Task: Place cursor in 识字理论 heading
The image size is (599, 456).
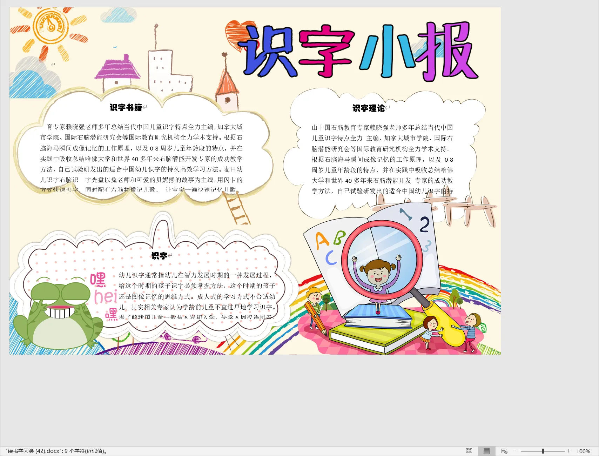Action: tap(368, 108)
